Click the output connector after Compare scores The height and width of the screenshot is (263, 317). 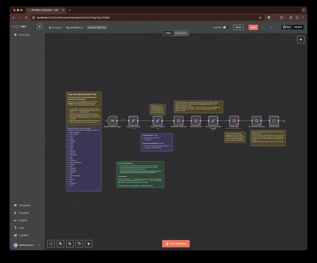coord(284,121)
